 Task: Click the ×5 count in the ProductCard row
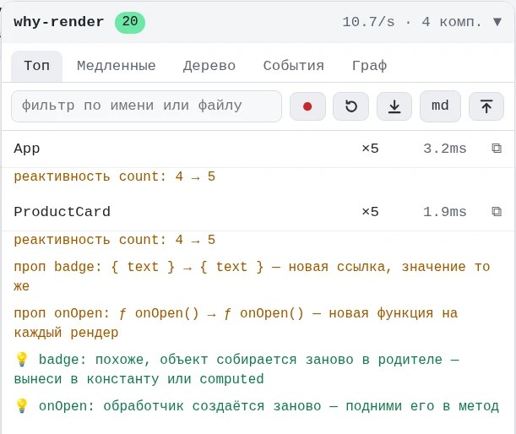(370, 212)
